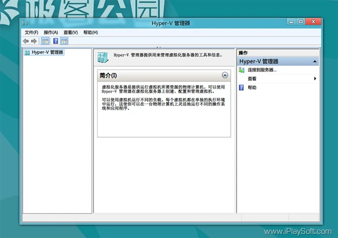Click the connect-to-server icon in Actions pane
Image resolution: width=338 pixels, height=238 pixels.
(242, 70)
